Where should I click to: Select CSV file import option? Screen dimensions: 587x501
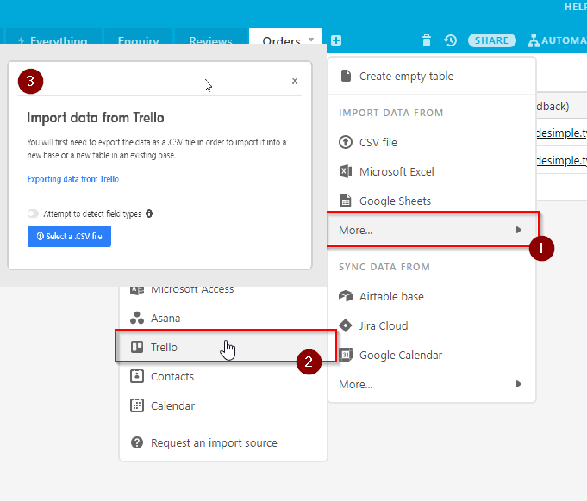[432, 142]
